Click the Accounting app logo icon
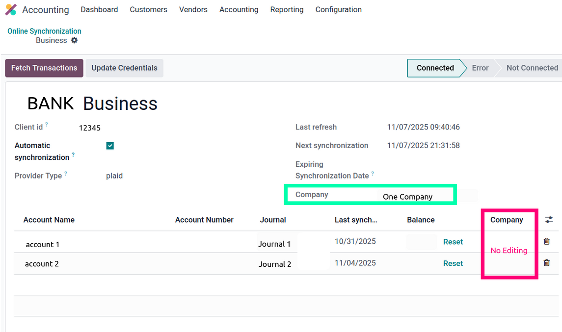Screen dimensions: 562x332 click(x=11, y=10)
